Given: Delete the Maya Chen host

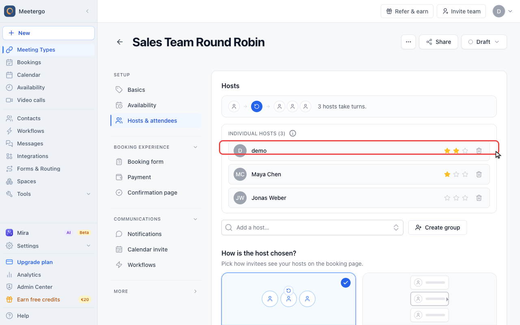Looking at the screenshot, I should (x=479, y=174).
